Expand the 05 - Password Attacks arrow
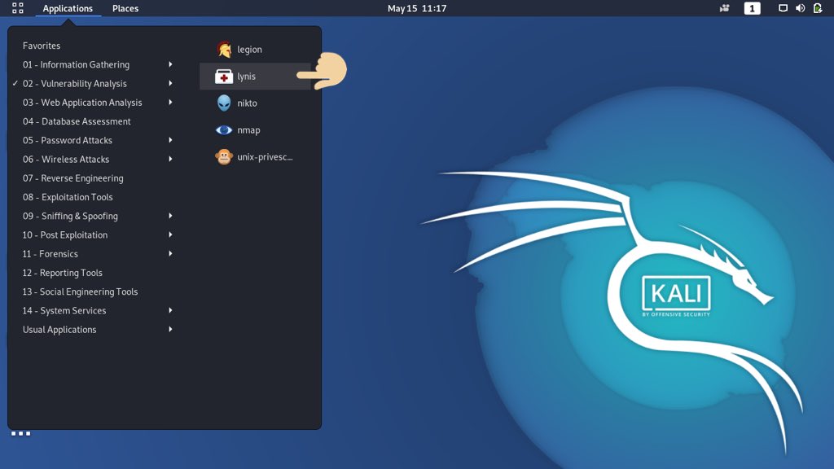The image size is (834, 469). [x=170, y=140]
